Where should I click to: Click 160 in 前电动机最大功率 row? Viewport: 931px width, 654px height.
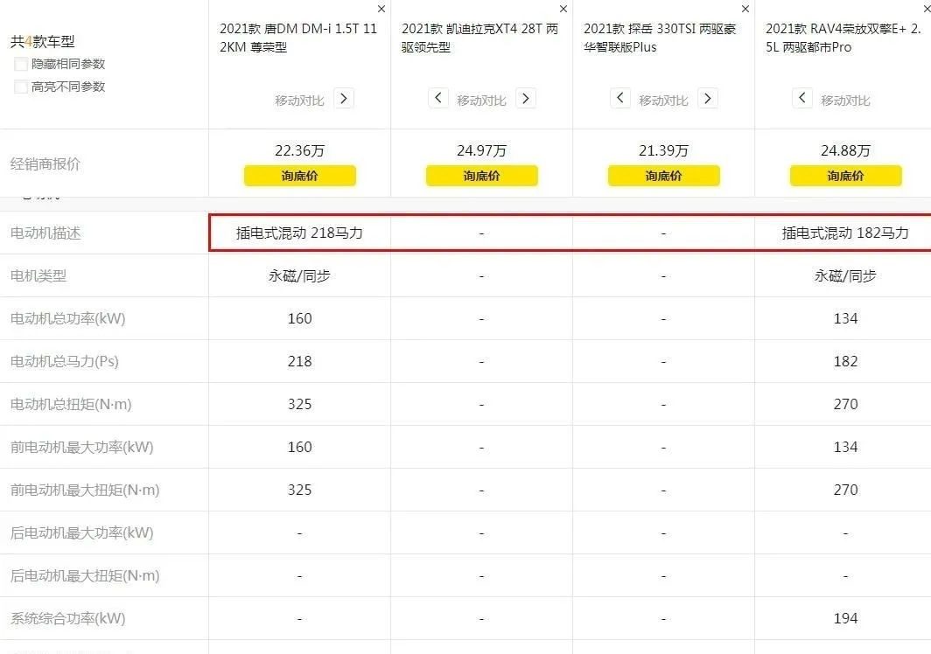300,447
